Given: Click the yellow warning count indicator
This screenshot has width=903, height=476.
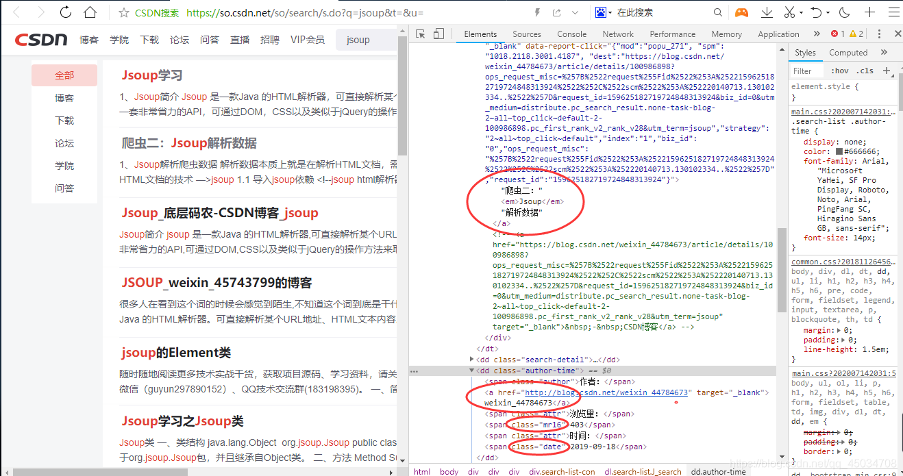Looking at the screenshot, I should [856, 34].
